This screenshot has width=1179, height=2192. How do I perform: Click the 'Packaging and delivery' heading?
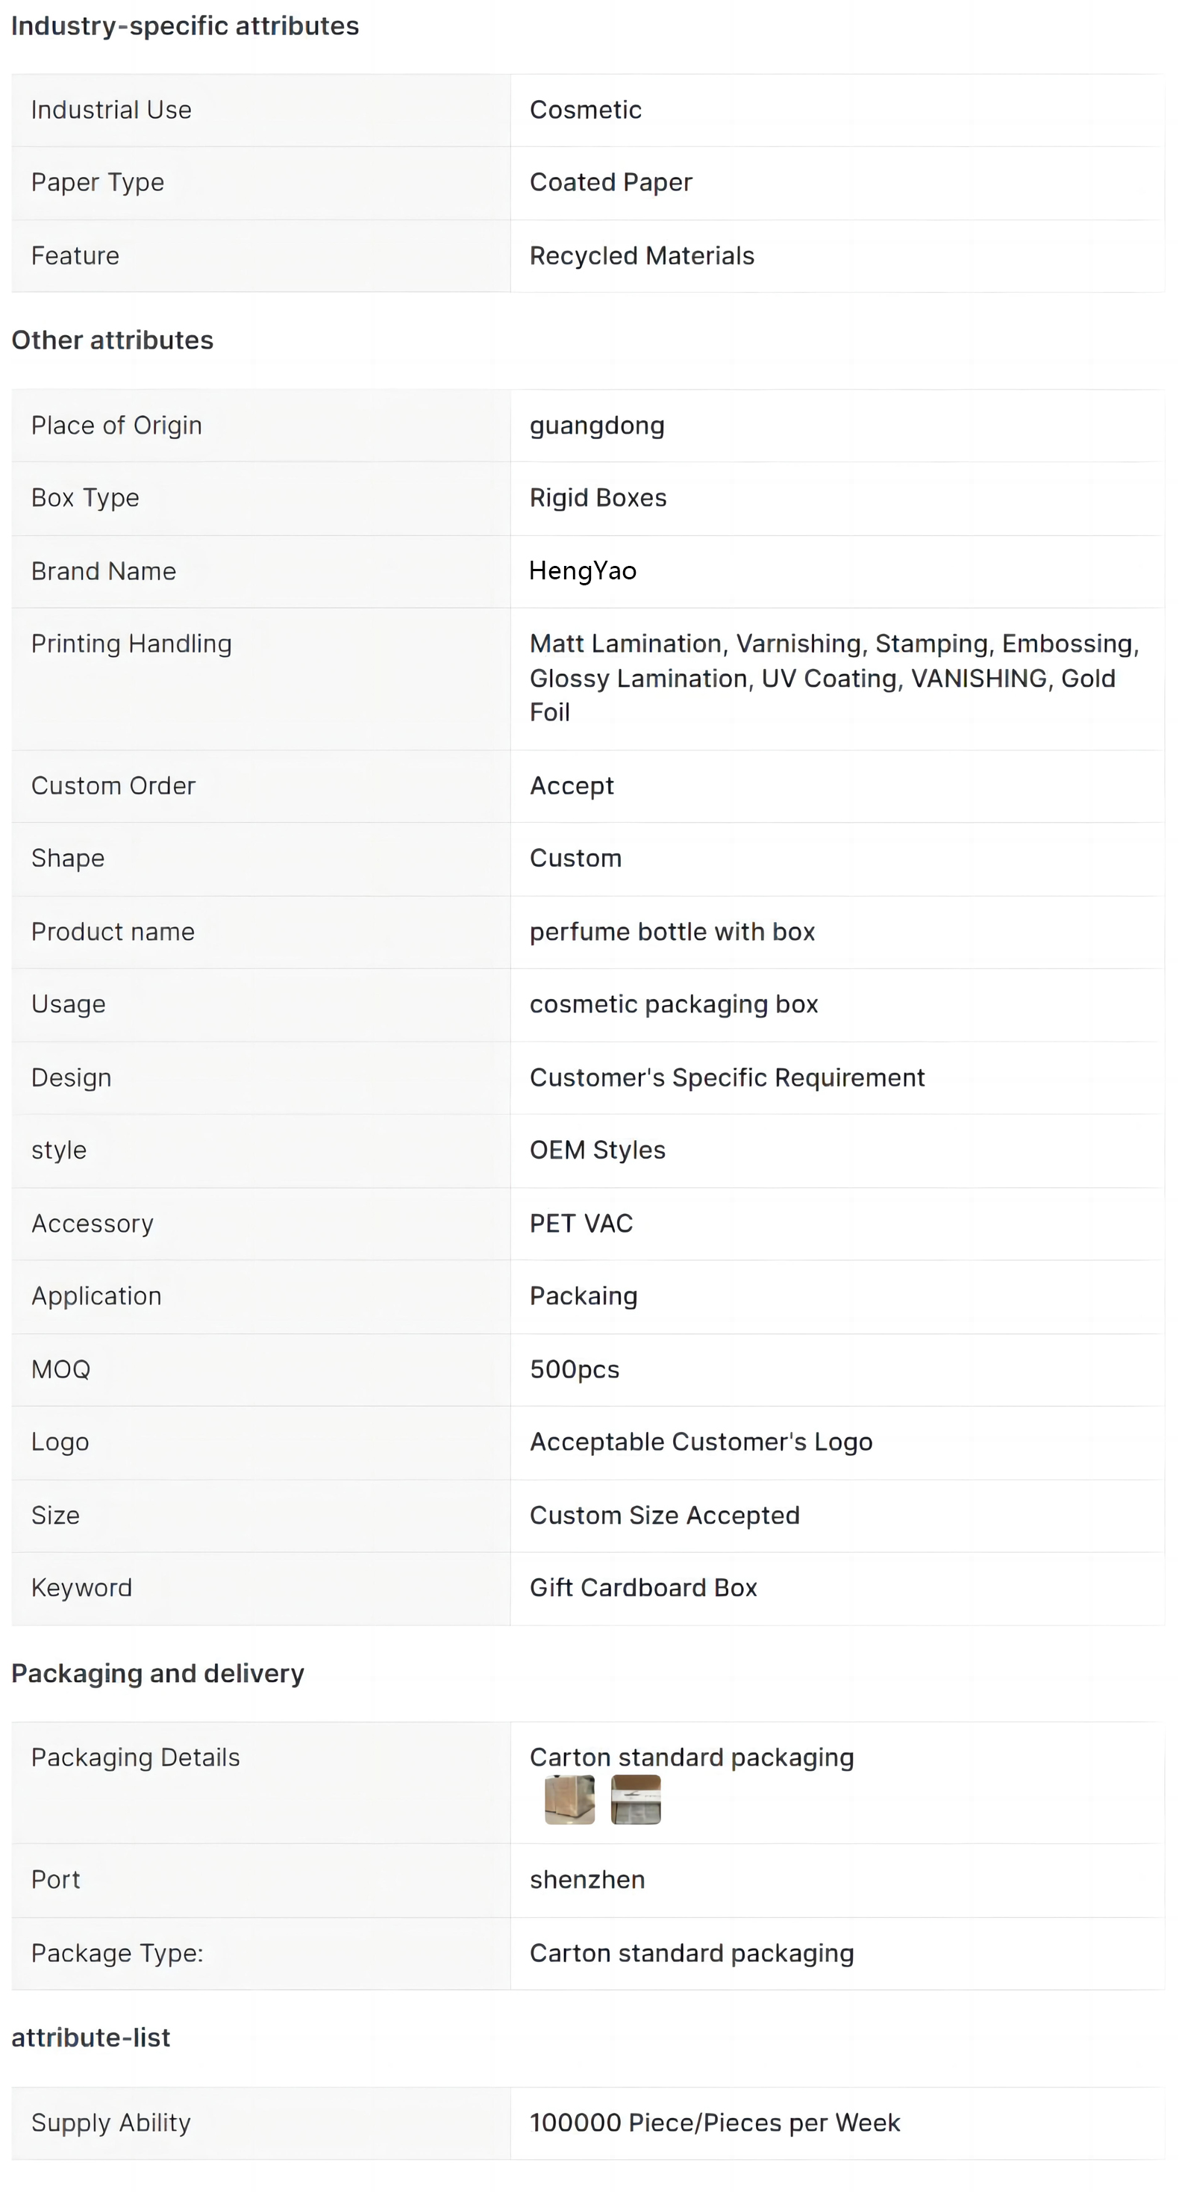click(x=157, y=1673)
